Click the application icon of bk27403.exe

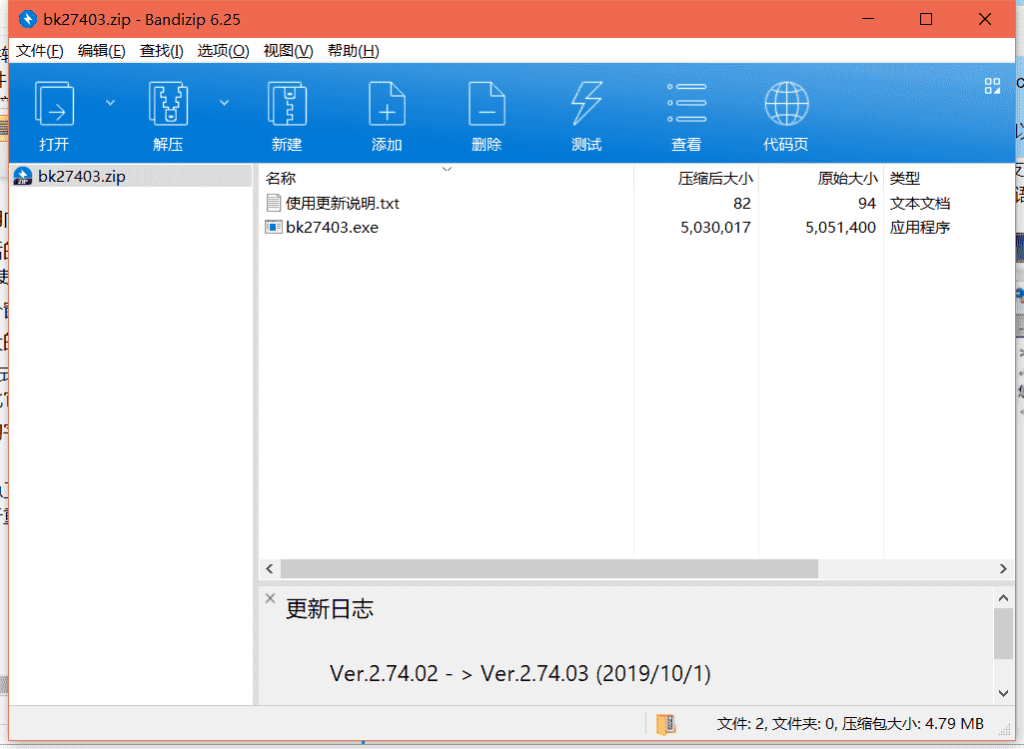273,228
